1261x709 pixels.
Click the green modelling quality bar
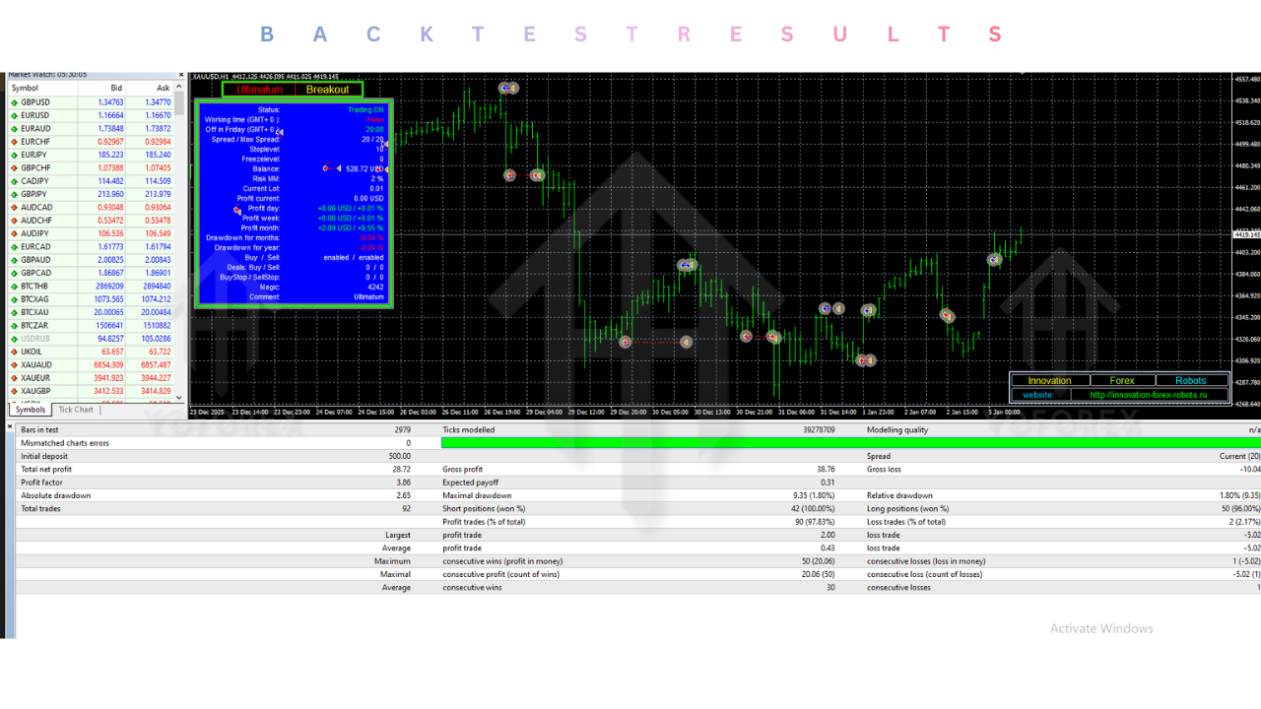[847, 443]
